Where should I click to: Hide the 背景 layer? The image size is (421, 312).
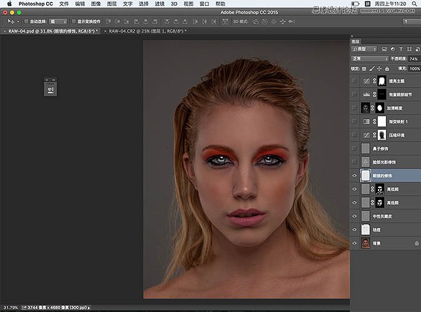click(354, 243)
